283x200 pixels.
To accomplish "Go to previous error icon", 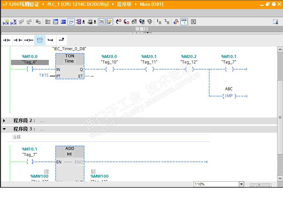I will [126, 22].
